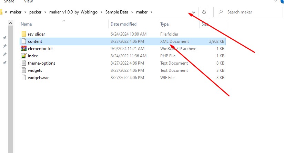Click the widgets.wie file icon
This screenshot has height=153, width=284.
pos(24,77)
